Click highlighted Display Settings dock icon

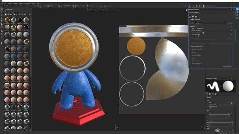[x=238, y=9]
